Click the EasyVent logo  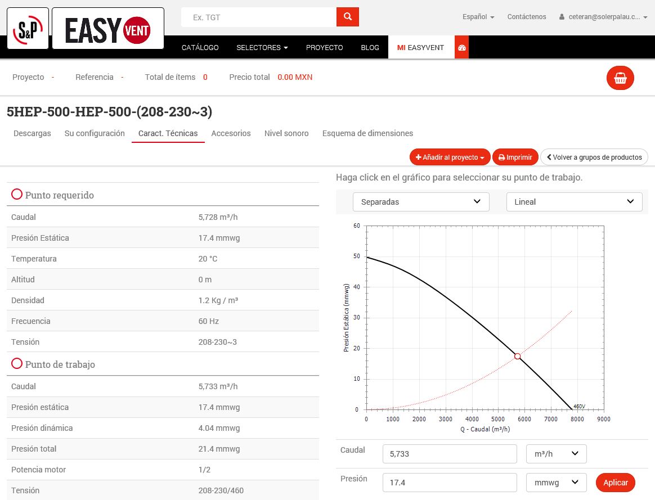pyautogui.click(x=108, y=29)
